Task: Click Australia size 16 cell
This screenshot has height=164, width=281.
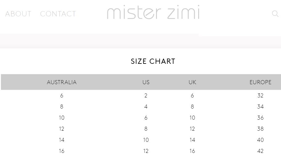Action: (62, 151)
